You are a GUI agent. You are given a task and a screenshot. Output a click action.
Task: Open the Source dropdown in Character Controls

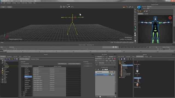click(x=160, y=8)
